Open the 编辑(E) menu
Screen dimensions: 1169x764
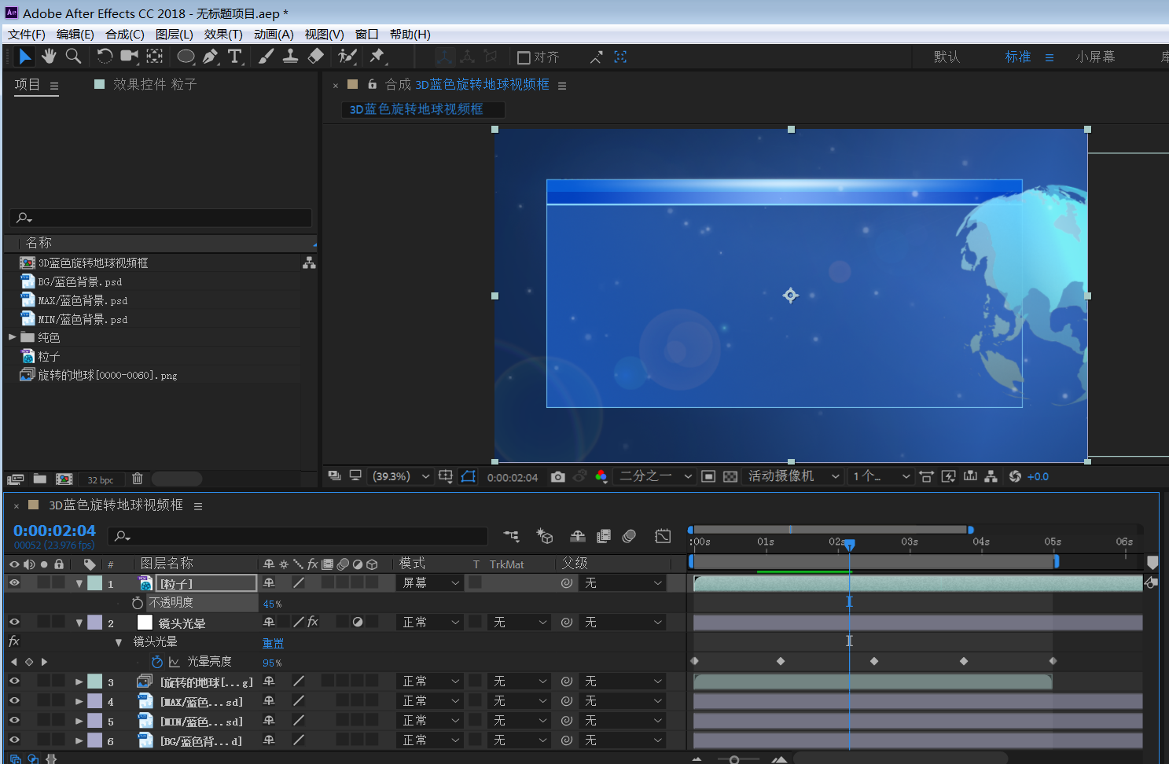75,34
